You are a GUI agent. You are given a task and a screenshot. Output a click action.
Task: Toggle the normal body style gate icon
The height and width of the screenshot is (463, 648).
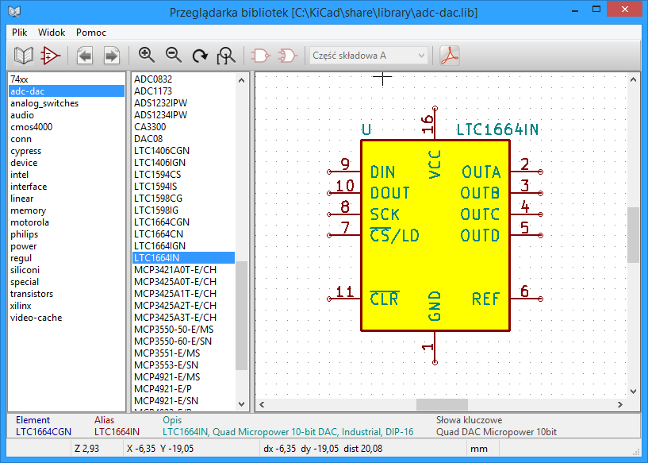pyautogui.click(x=259, y=56)
